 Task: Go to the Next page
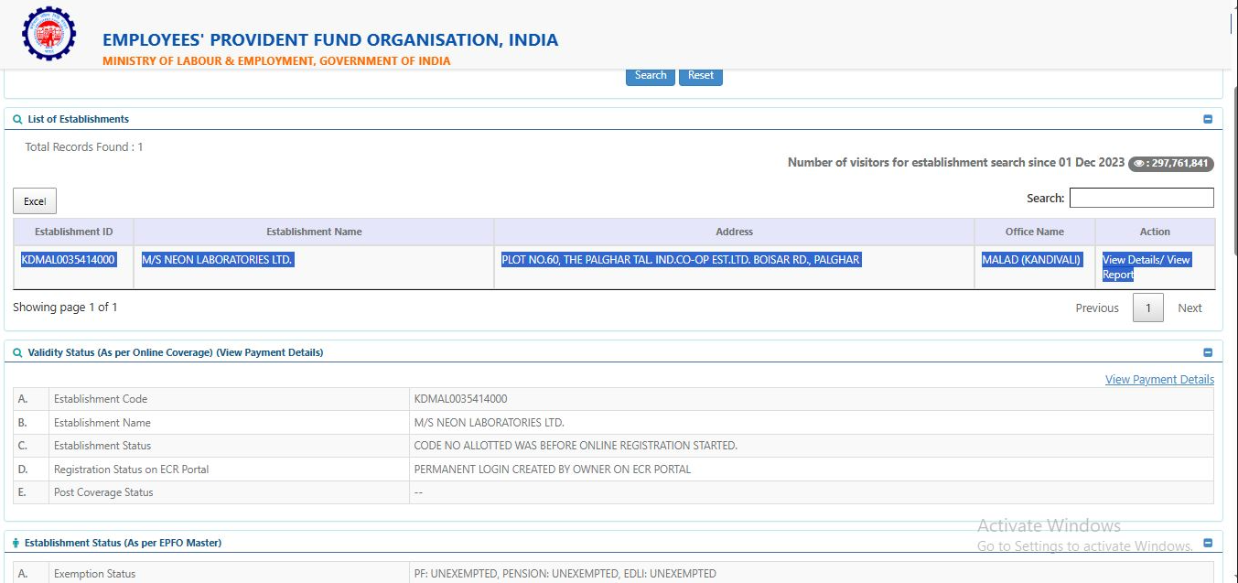(1190, 308)
